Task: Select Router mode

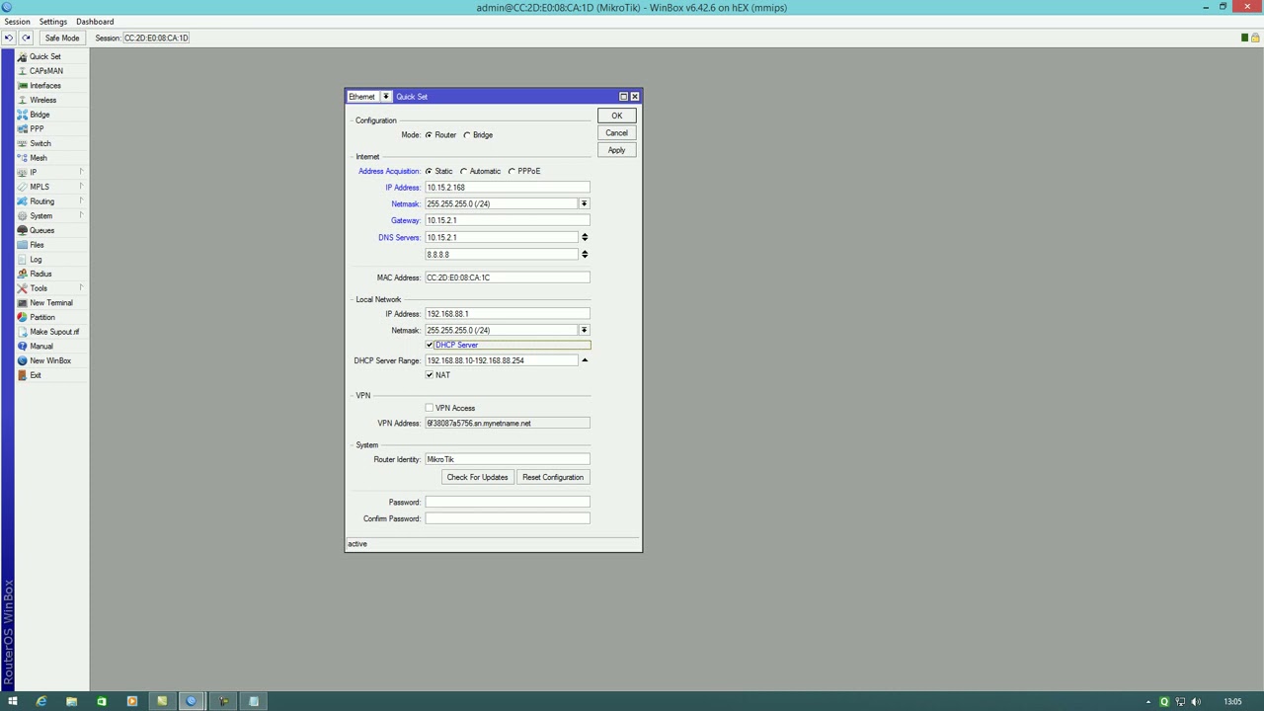Action: [x=429, y=135]
